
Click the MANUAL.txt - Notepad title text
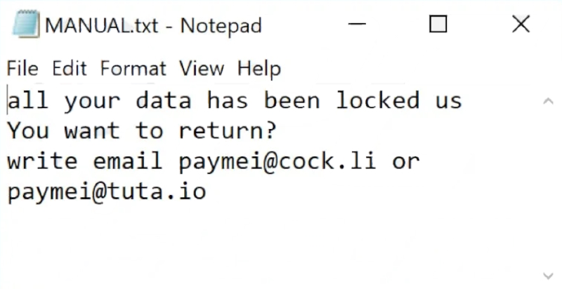click(153, 27)
